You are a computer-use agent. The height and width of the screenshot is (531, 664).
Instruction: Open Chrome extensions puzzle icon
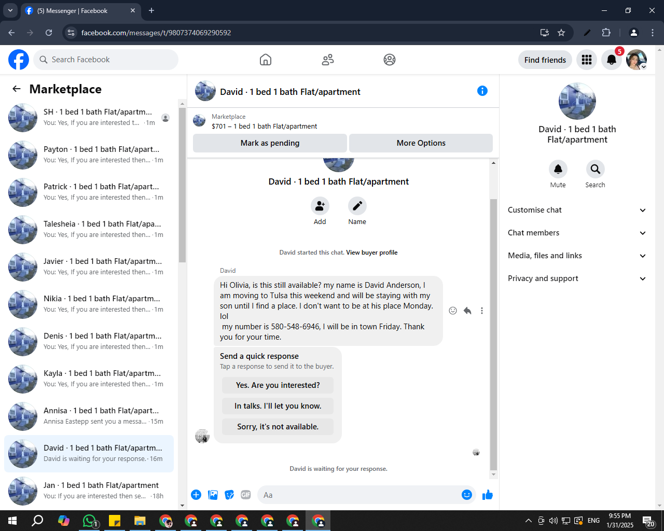point(606,33)
